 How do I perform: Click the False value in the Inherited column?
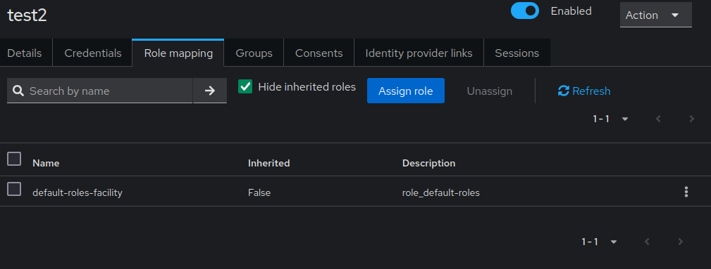pos(259,192)
